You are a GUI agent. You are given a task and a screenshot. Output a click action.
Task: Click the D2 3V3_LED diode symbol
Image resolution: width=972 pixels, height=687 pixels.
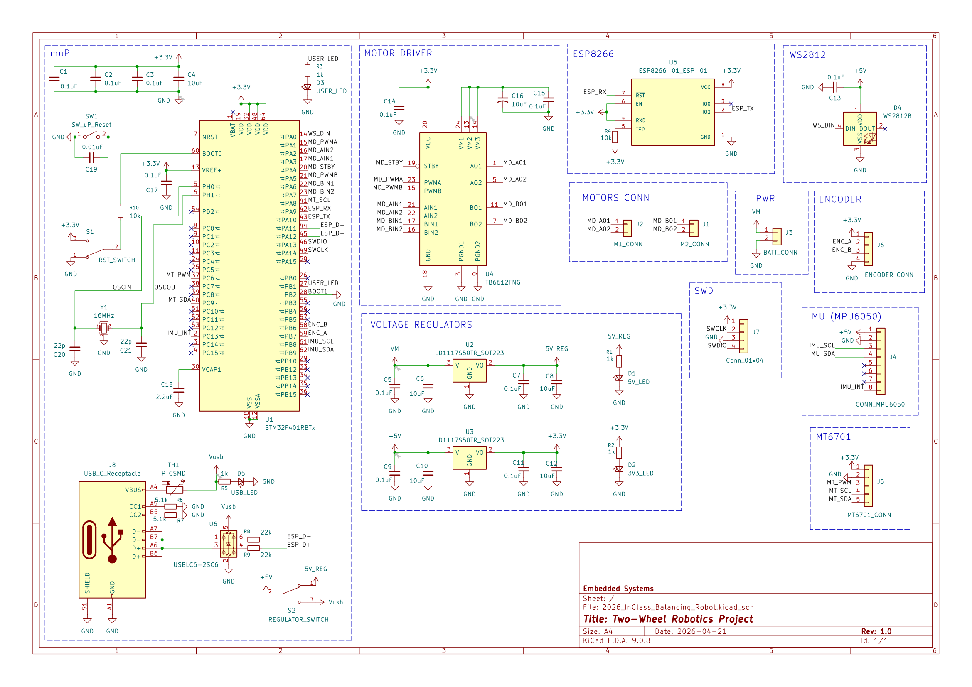point(619,469)
